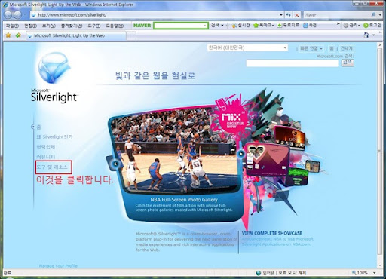386x279 pixels.
Task: Open the 즐겨찾기(A) favorites menu
Action: click(72, 26)
